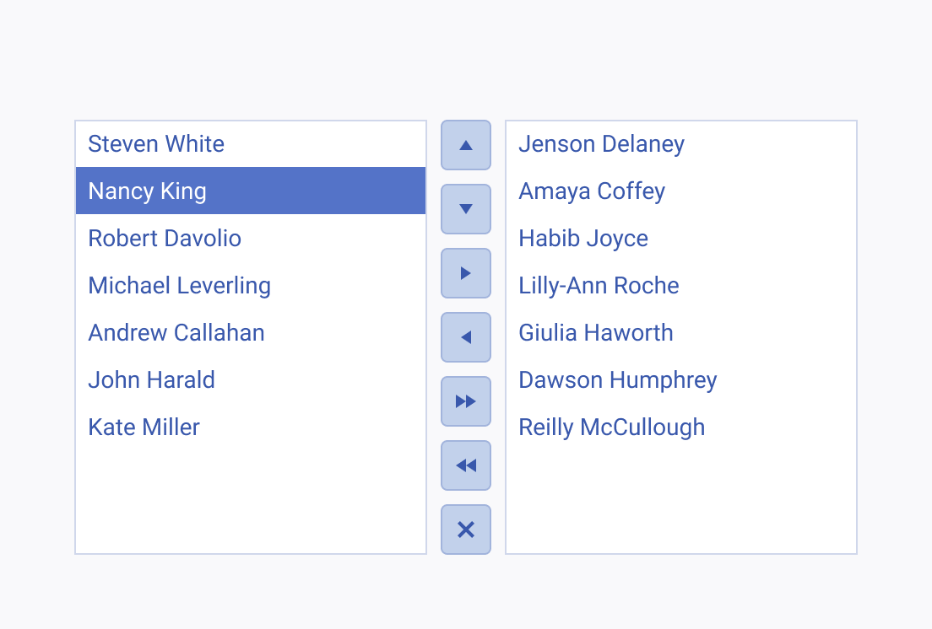
Task: Choose Reilly McCullough from right list
Action: [681, 427]
